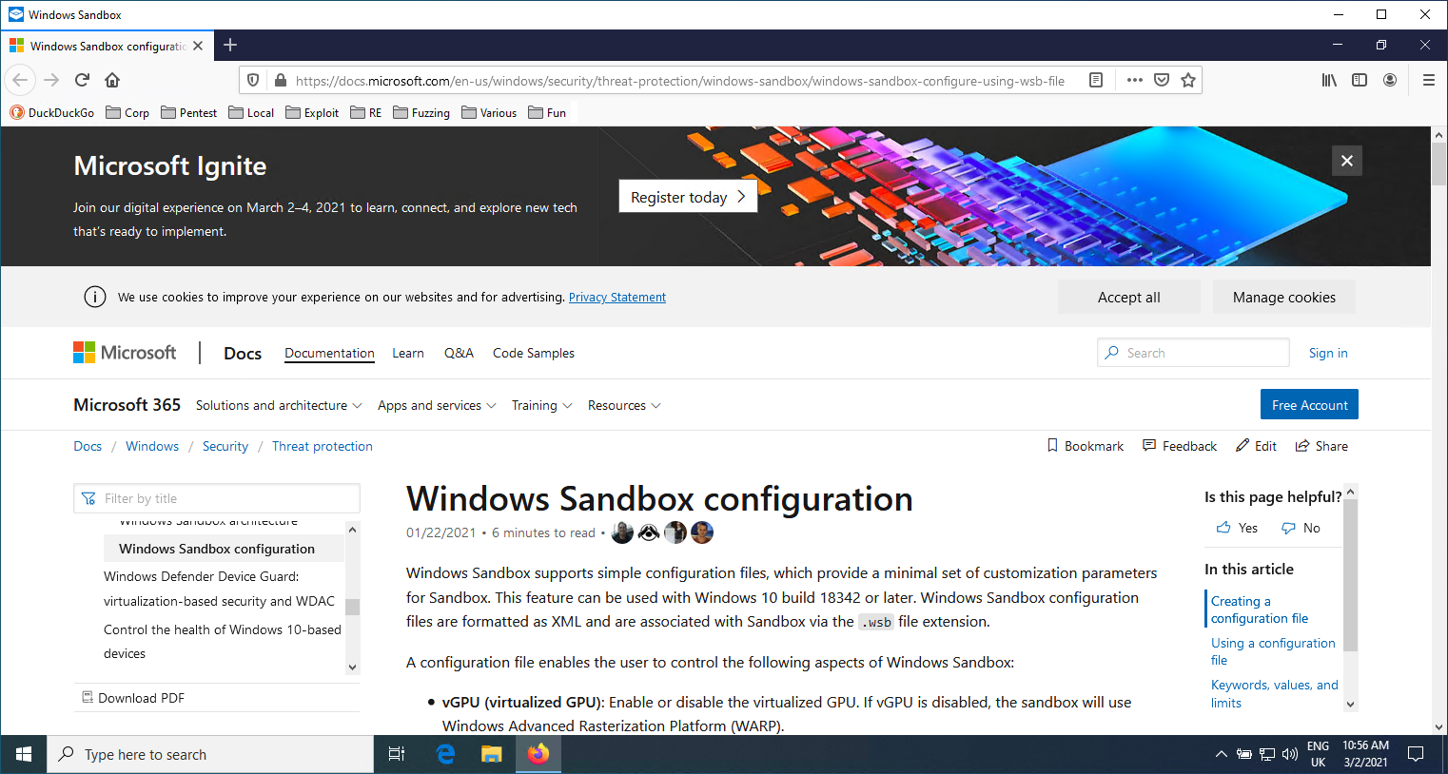The width and height of the screenshot is (1448, 774).
Task: Expand the Resources dropdown
Action: tap(624, 405)
